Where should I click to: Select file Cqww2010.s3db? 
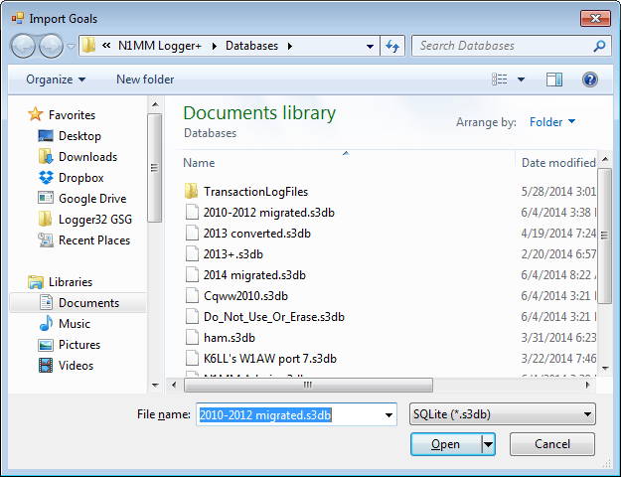pos(245,296)
